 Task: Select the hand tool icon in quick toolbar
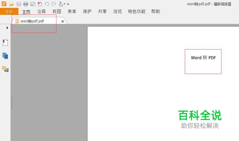pyautogui.click(x=61, y=4)
